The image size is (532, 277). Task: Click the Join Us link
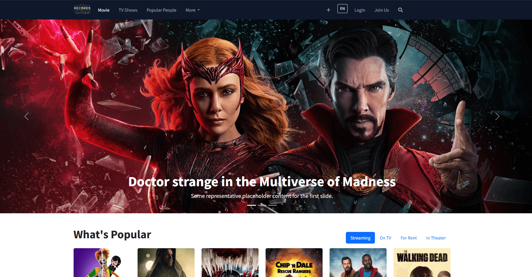point(382,10)
